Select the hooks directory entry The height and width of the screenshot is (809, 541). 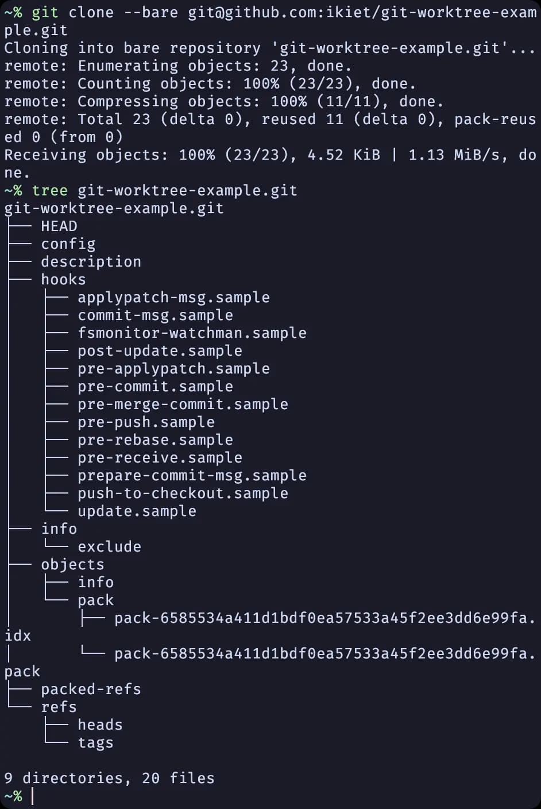click(63, 279)
